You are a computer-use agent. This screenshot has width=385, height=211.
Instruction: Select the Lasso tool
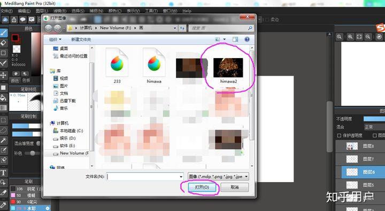(x=3, y=130)
